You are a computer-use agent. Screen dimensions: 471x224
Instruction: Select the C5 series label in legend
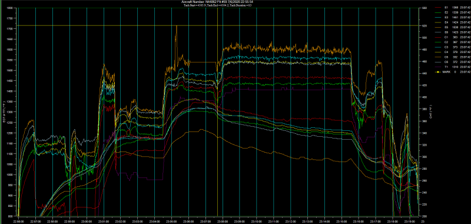(446, 57)
